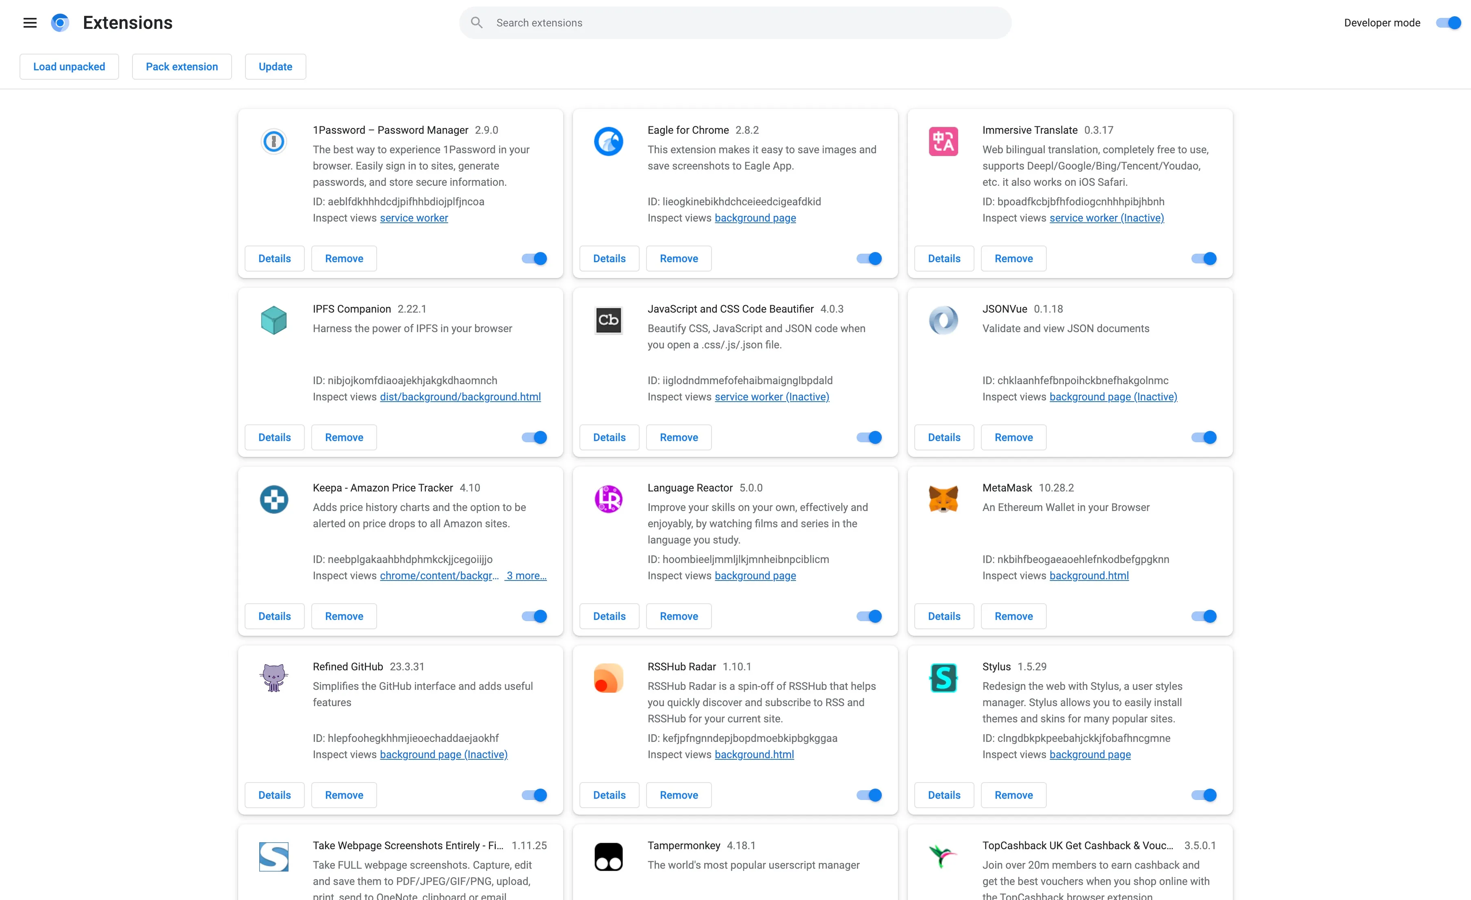Image resolution: width=1471 pixels, height=900 pixels.
Task: Click the 1Password extension icon
Action: [x=274, y=141]
